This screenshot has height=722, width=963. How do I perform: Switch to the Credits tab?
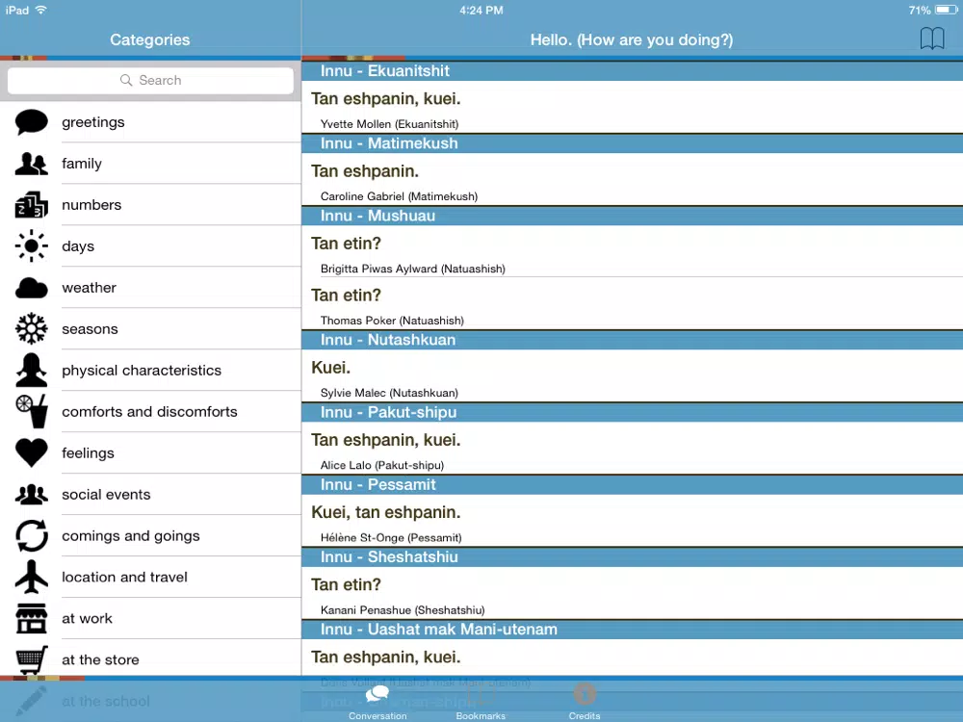[585, 701]
